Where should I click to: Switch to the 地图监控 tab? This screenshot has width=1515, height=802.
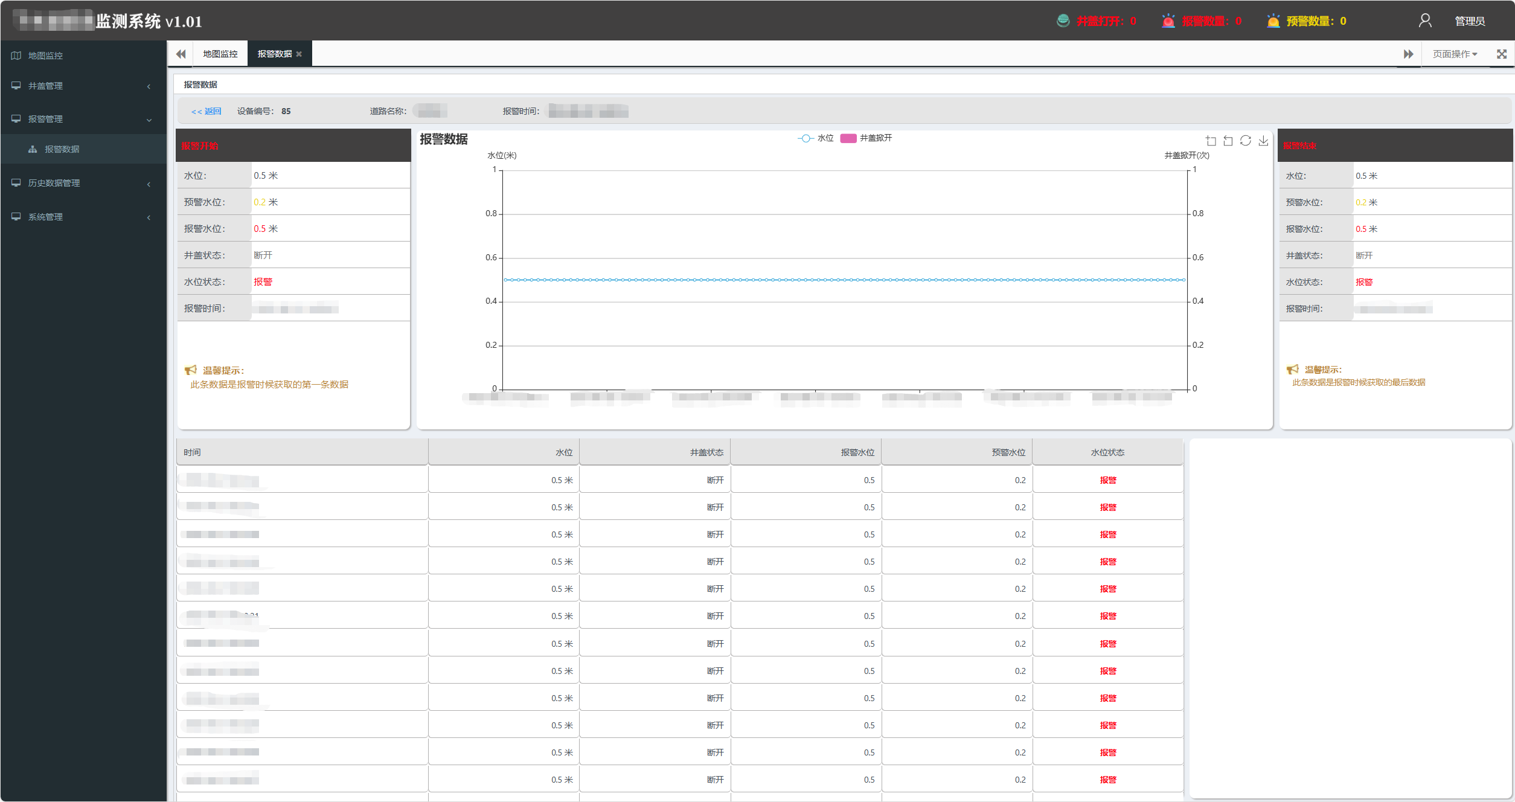point(220,54)
